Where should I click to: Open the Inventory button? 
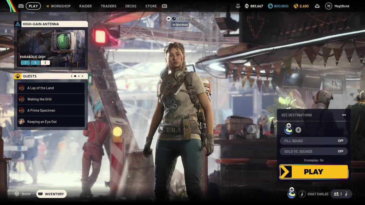click(x=51, y=194)
